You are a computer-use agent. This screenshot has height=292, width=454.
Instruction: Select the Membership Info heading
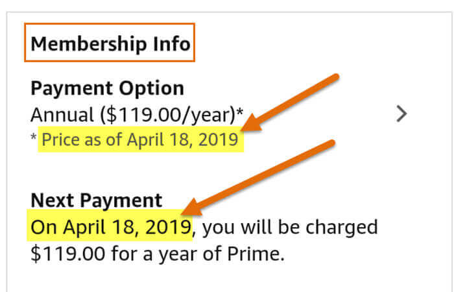tap(110, 44)
